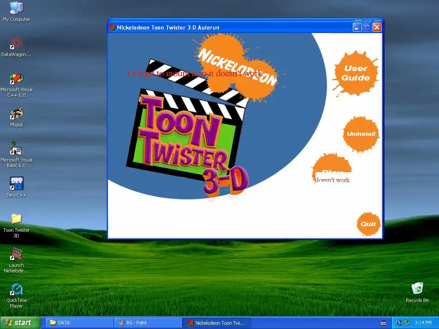The image size is (439, 329).
Task: Select the Recycle Bin icon
Action: [x=418, y=292]
